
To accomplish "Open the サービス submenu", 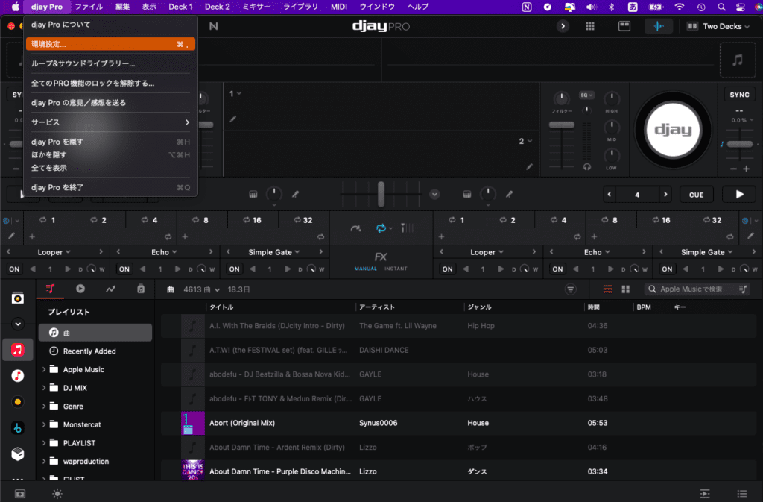I will 110,122.
